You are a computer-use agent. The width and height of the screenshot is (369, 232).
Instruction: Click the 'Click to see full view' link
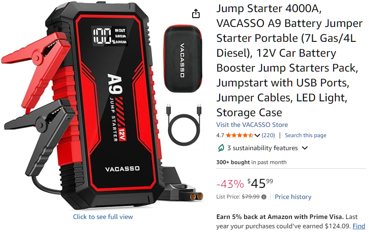point(103,217)
